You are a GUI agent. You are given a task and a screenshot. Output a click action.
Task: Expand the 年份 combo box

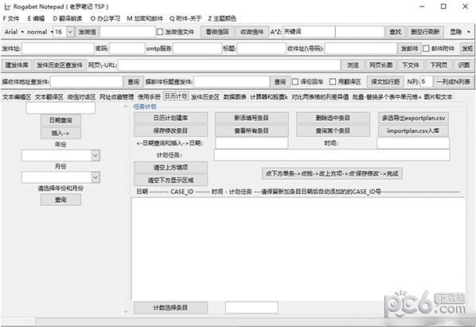pyautogui.click(x=96, y=156)
